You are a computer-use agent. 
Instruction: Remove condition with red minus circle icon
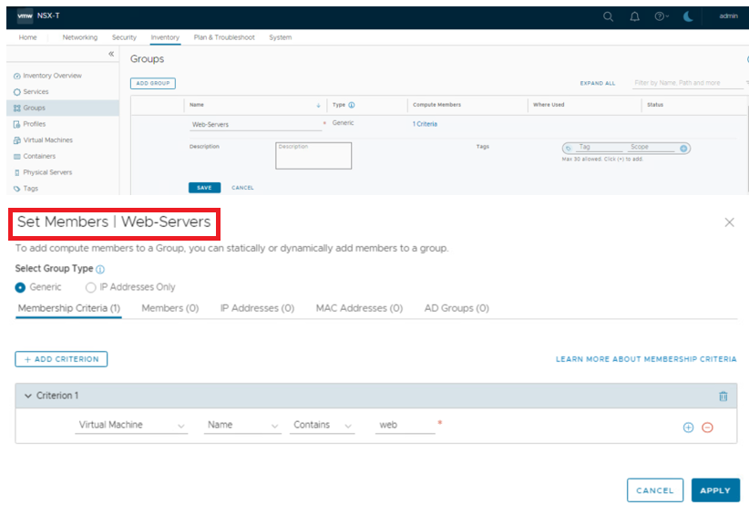pos(707,427)
